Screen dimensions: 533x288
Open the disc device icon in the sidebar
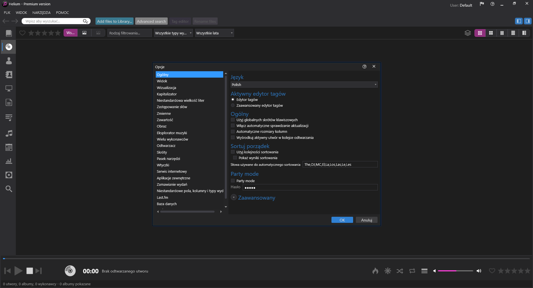coord(9,175)
